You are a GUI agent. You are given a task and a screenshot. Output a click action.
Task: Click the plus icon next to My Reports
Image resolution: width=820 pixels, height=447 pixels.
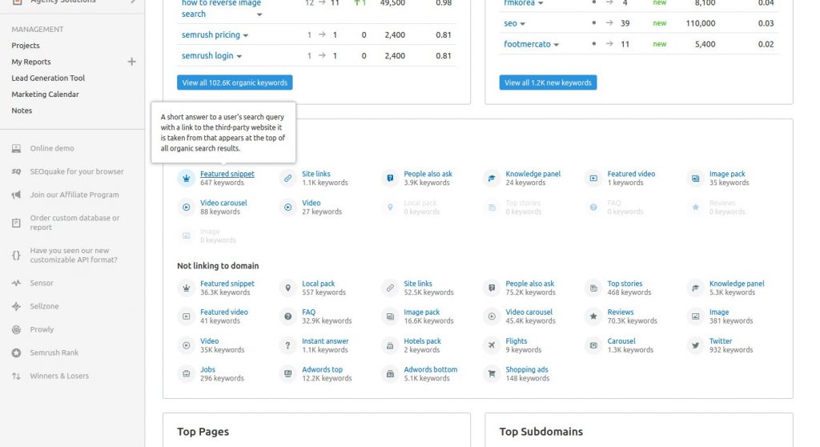(x=132, y=62)
